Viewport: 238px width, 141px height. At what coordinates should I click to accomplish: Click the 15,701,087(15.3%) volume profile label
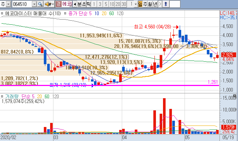tap(140, 41)
